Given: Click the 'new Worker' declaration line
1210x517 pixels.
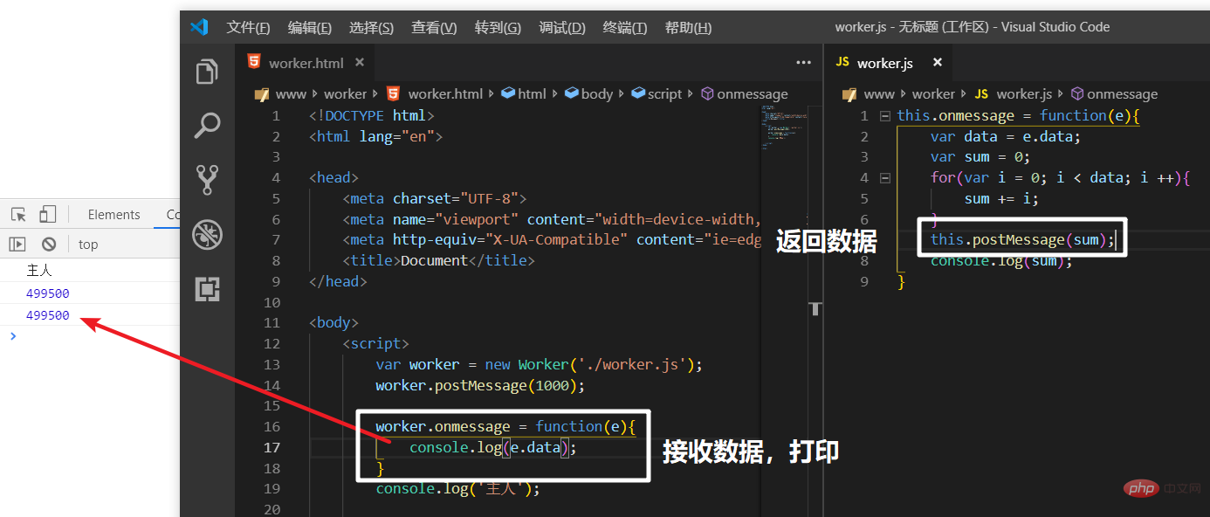Looking at the screenshot, I should click(539, 364).
